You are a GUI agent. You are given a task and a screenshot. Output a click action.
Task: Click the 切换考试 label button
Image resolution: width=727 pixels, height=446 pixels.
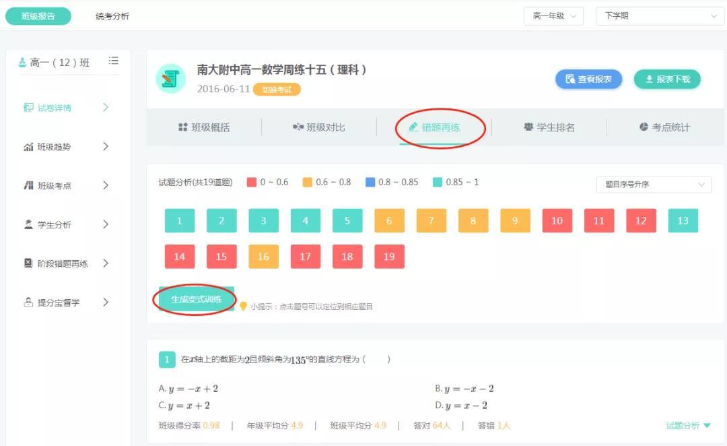[x=277, y=90]
